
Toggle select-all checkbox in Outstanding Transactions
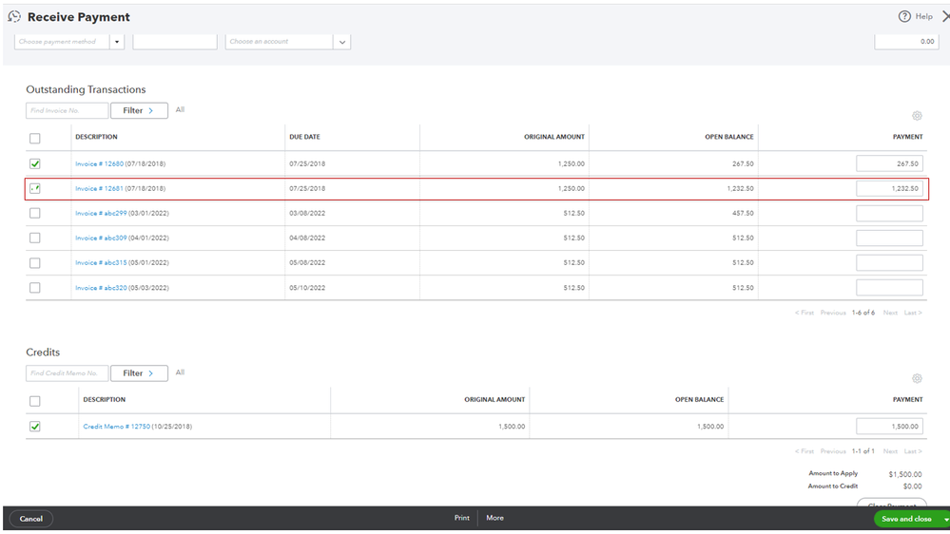[35, 139]
